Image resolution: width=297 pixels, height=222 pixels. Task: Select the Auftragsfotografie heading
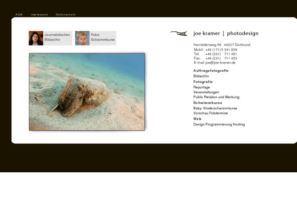click(x=211, y=71)
